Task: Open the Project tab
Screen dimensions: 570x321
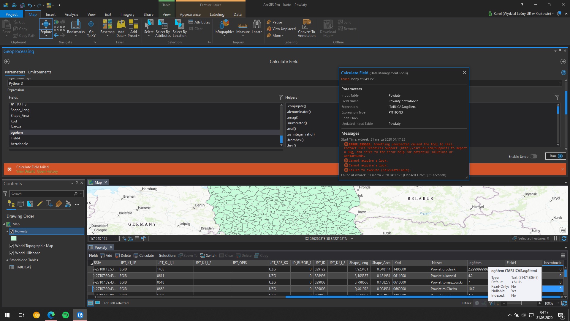Action: click(x=12, y=14)
